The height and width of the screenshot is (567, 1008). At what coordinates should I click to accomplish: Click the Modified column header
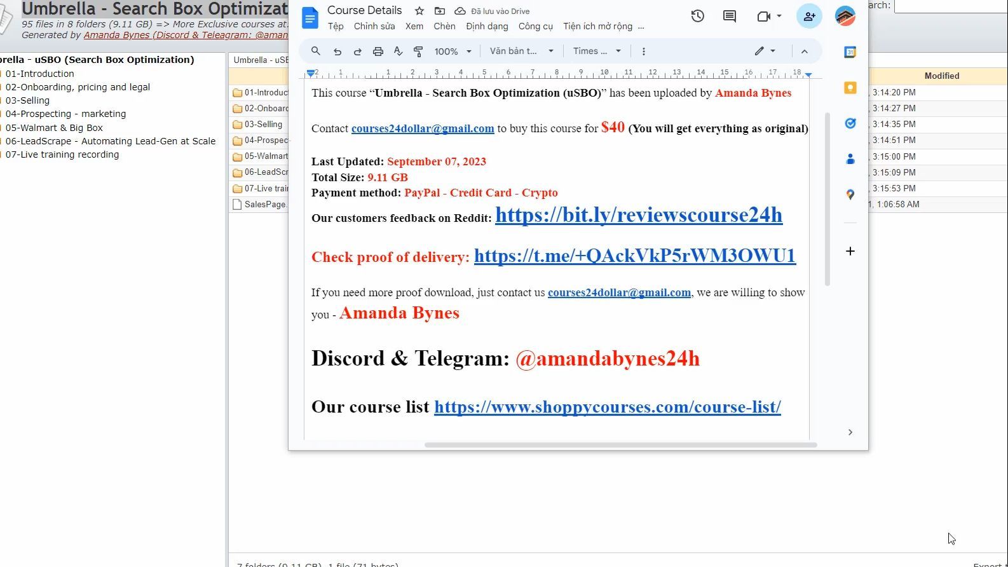pos(942,76)
